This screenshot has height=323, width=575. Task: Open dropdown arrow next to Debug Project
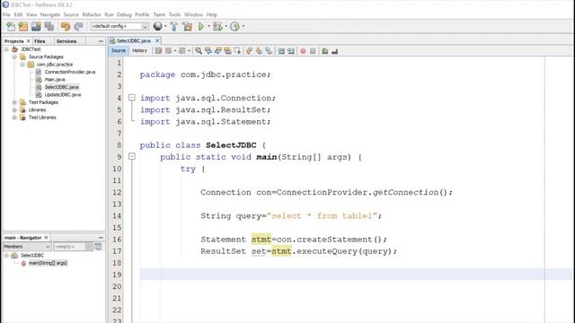pos(226,26)
